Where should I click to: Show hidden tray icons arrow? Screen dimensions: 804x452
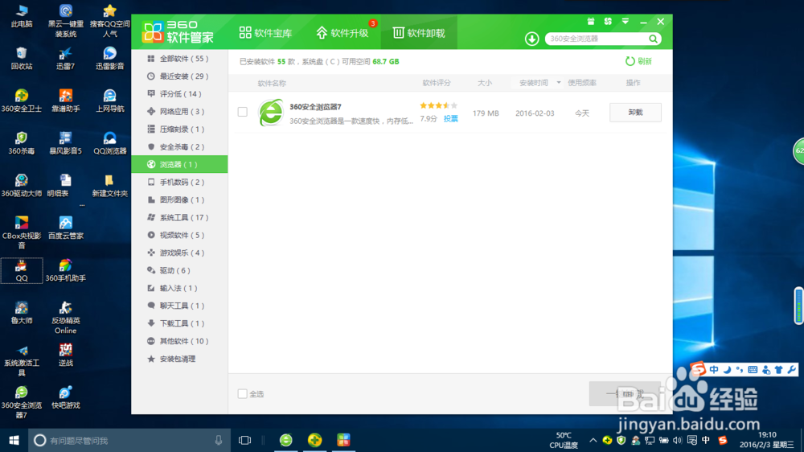593,440
